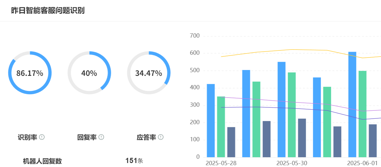The height and width of the screenshot is (167, 381).
Task: Click the info icon beside 应答率
Action: click(161, 137)
